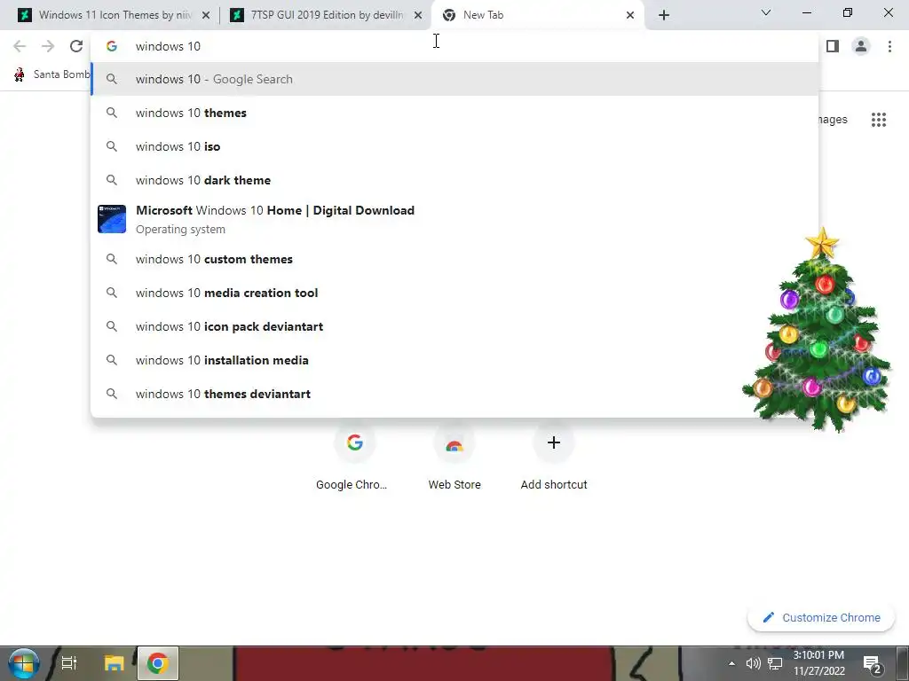Screen dimensions: 909x681
Task: Close the New Tab tab
Action: click(630, 16)
